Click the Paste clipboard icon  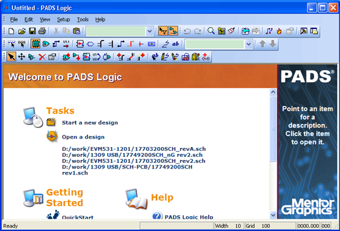click(76, 31)
